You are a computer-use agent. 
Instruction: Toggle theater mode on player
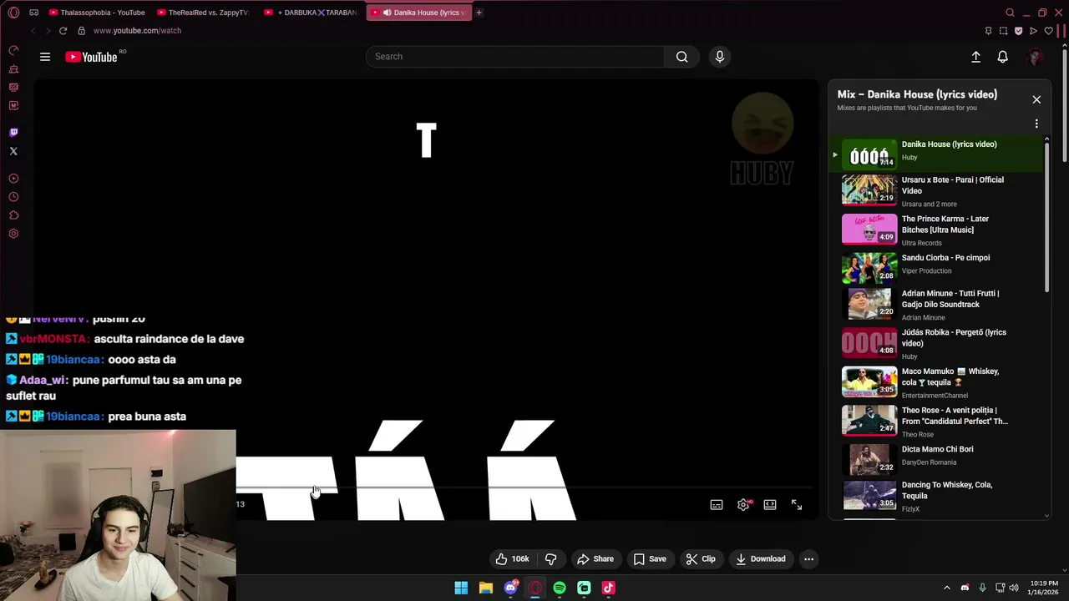click(x=770, y=504)
